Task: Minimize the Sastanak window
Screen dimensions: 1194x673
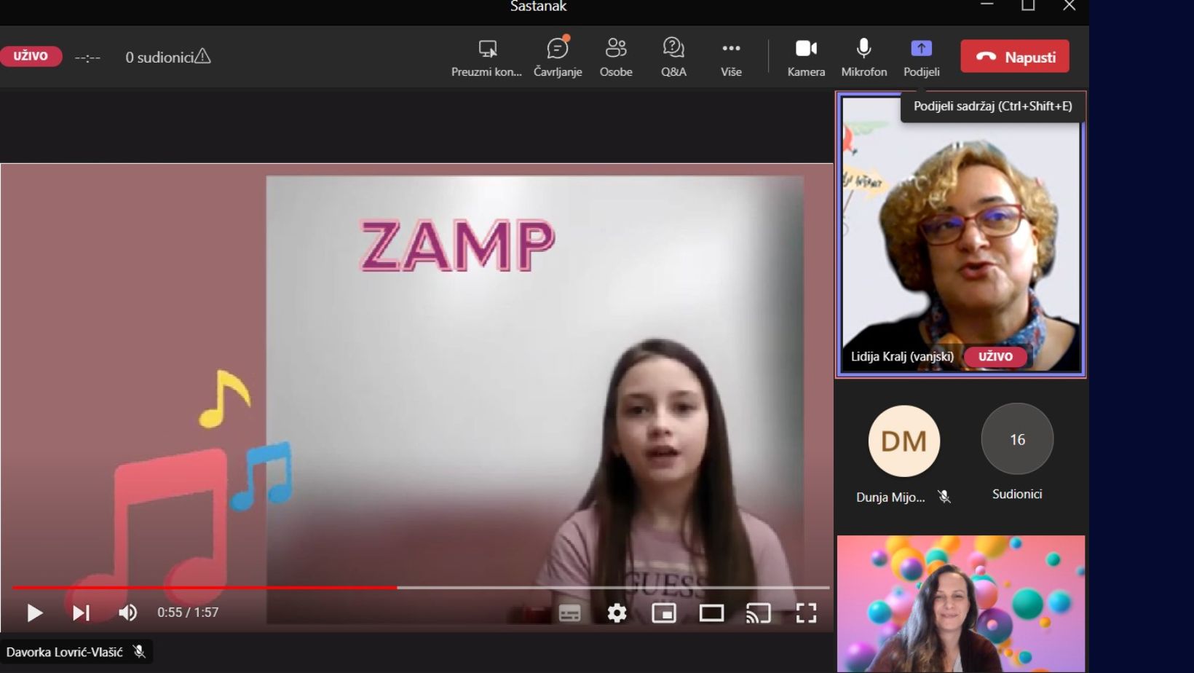Action: point(987,5)
